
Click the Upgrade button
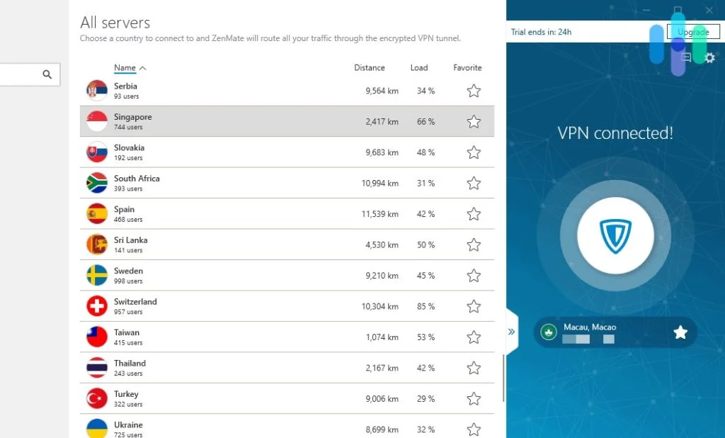point(693,31)
